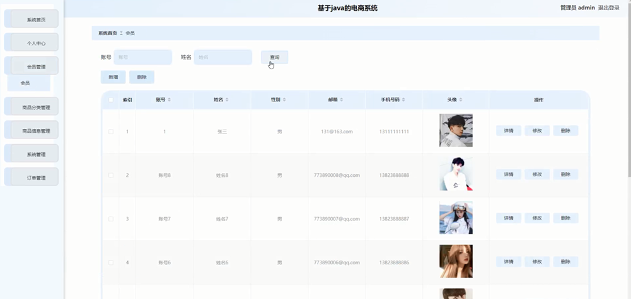Click 删除 for row 账号6

pos(566,262)
